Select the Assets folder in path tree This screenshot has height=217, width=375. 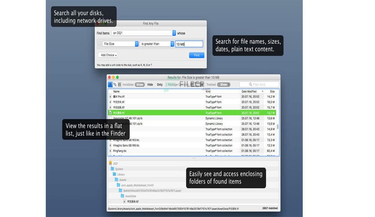point(123,180)
